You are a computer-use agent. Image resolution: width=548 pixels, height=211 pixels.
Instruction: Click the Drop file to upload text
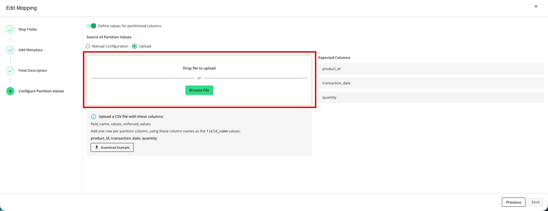199,68
